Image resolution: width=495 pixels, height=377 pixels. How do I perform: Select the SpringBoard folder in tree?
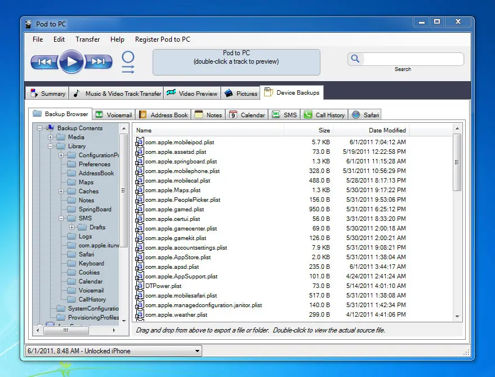[x=95, y=209]
